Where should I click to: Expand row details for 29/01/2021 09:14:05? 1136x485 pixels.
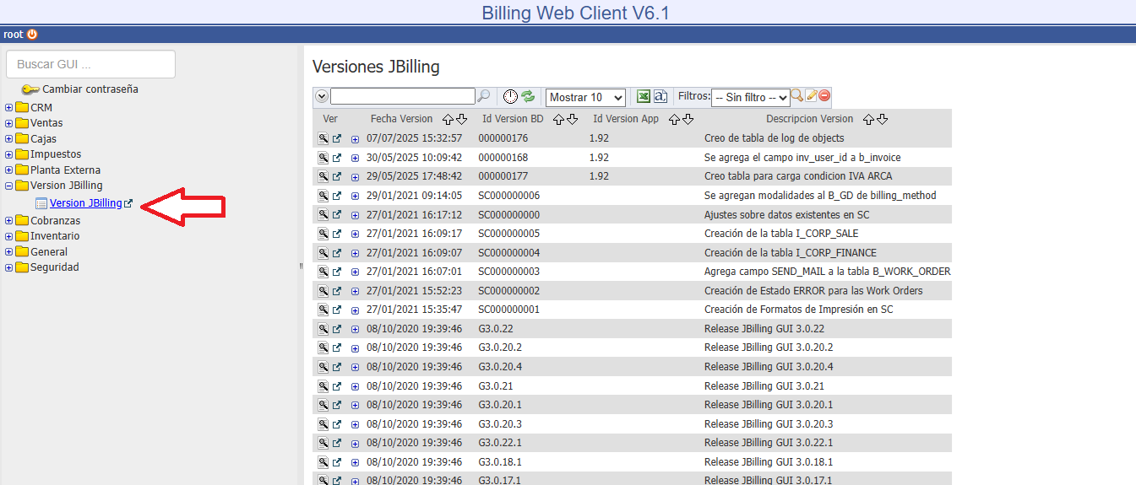(355, 197)
